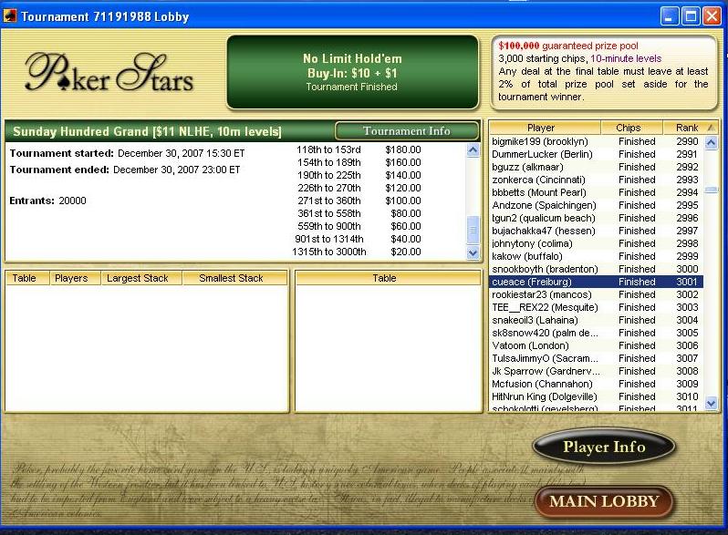Screen dimensions: 728x535
Task: Sort players by Rank column header
Action: click(x=690, y=128)
